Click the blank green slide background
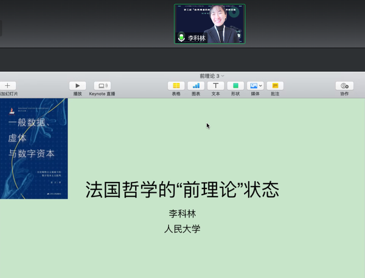 [x=292, y=140]
